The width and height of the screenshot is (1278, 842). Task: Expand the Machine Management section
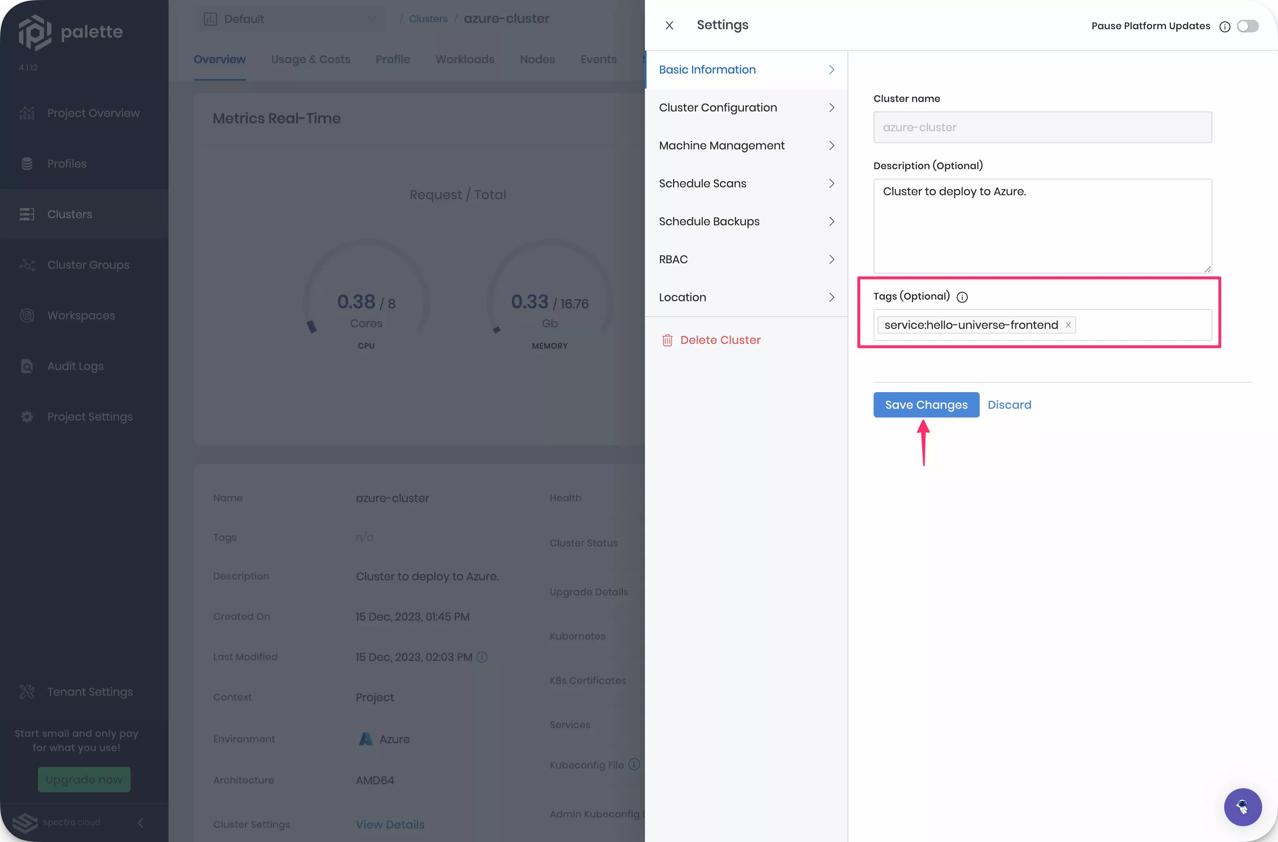(746, 145)
